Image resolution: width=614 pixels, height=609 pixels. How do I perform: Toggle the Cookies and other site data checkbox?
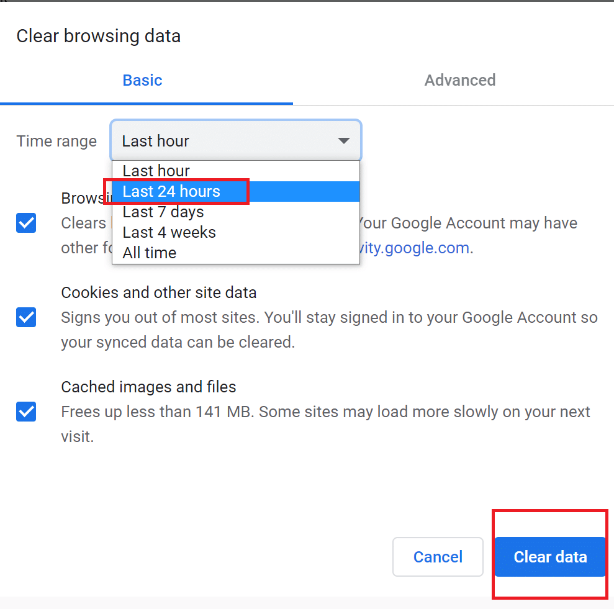(x=26, y=317)
